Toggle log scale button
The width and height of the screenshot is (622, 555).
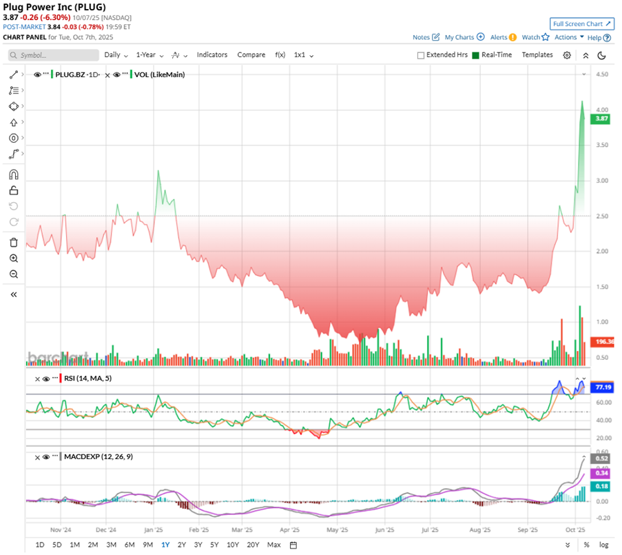(603, 545)
